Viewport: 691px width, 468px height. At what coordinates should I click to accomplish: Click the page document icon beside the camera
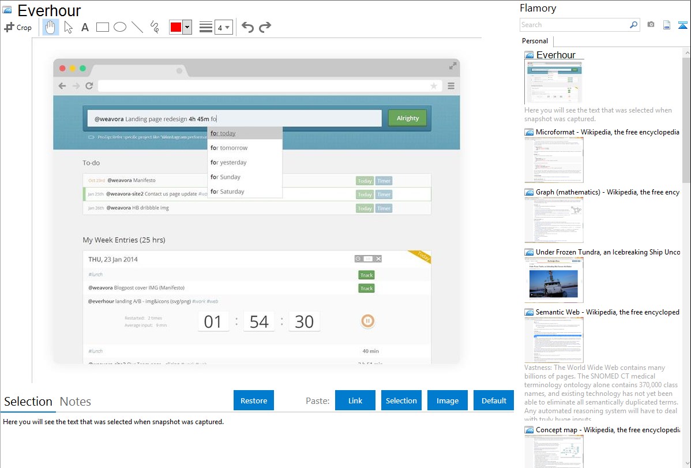pyautogui.click(x=667, y=25)
